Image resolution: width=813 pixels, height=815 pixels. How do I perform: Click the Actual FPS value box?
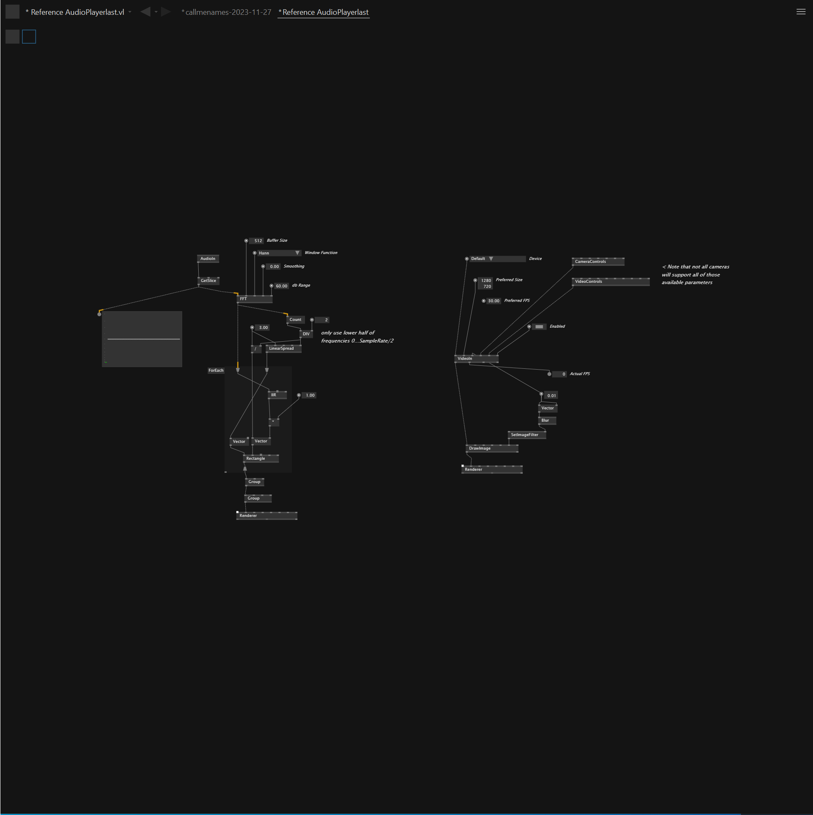click(x=559, y=374)
